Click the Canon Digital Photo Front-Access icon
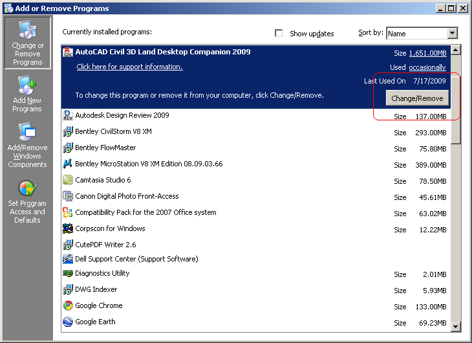472x343 pixels. tap(68, 196)
